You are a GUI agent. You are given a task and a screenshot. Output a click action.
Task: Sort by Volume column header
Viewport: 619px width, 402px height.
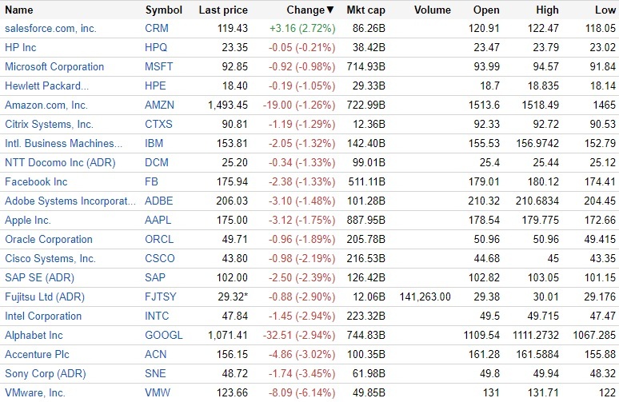[x=433, y=10]
